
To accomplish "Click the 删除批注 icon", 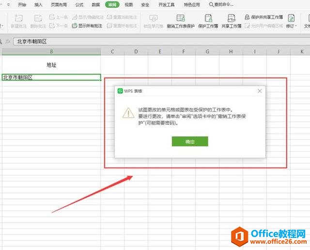I will pyautogui.click(x=38, y=18).
